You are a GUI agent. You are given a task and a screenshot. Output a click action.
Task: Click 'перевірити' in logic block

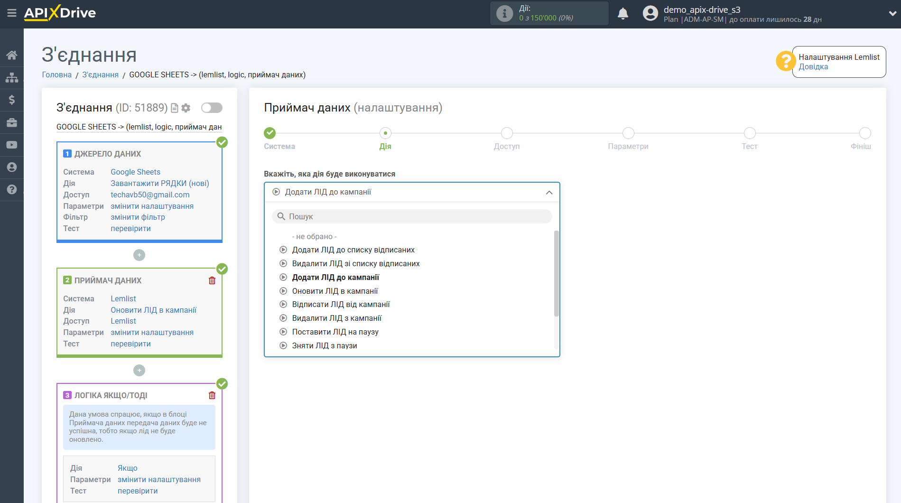[138, 491]
